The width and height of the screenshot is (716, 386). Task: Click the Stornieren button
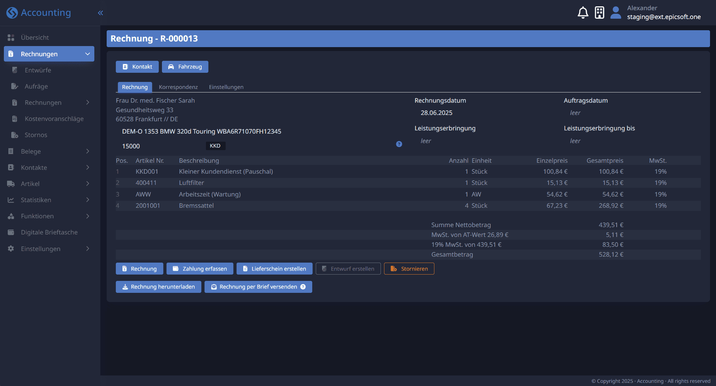[x=409, y=269]
